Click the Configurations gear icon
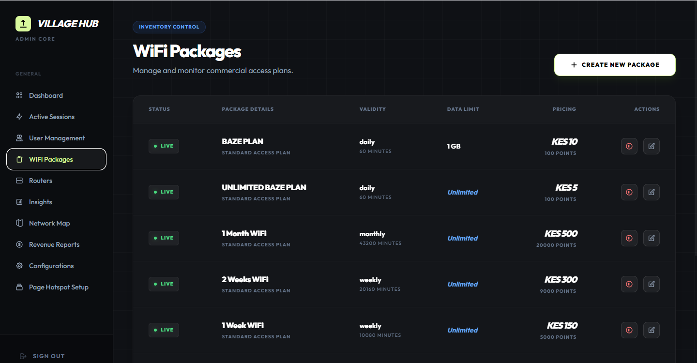This screenshot has width=697, height=363. pos(19,266)
